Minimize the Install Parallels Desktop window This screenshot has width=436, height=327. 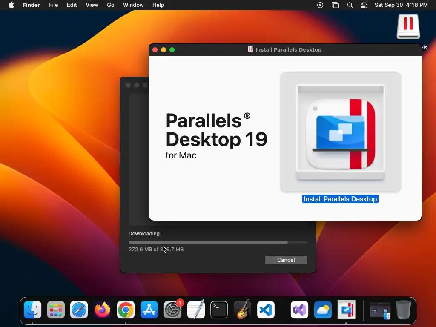[163, 50]
